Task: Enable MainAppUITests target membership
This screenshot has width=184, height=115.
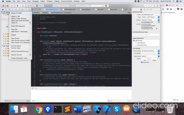Action: click(x=134, y=45)
